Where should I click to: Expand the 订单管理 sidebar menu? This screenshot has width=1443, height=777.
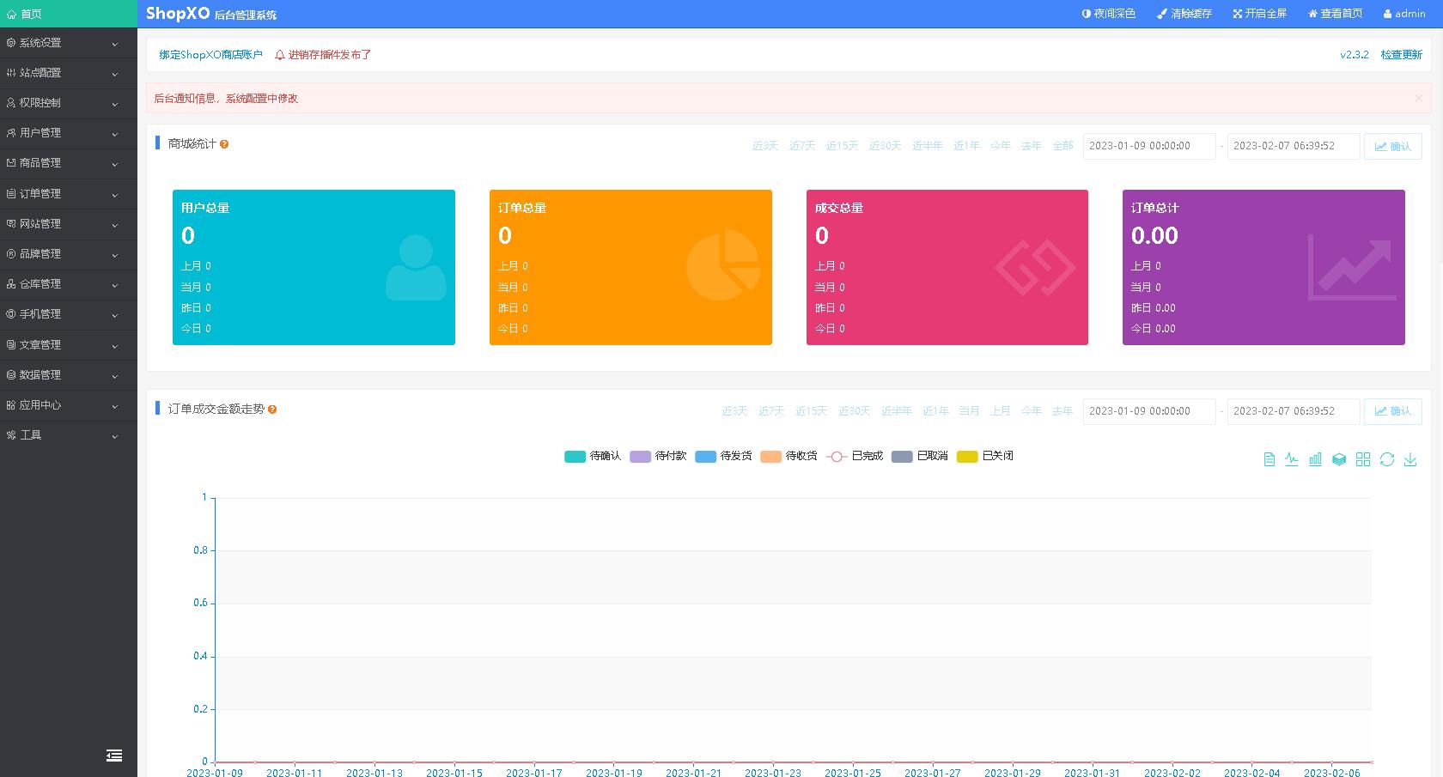click(68, 194)
